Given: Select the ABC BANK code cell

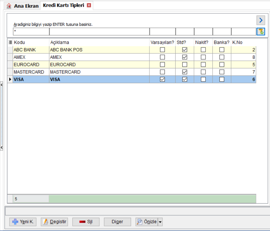Looking at the screenshot, I should pos(31,50).
